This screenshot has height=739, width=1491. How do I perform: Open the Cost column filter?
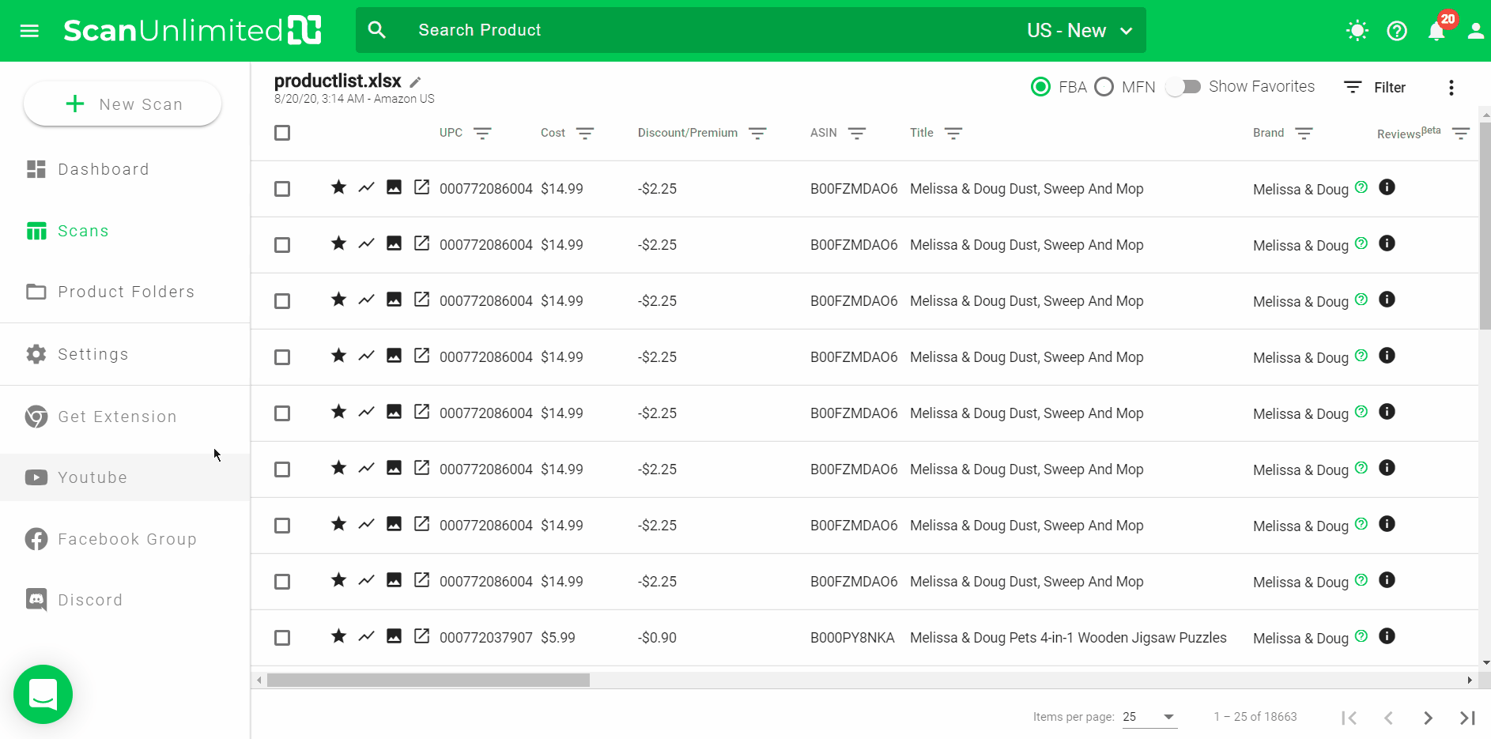[x=585, y=134]
